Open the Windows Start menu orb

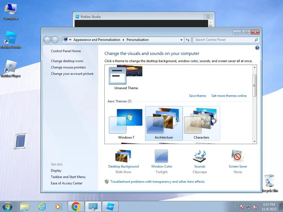click(7, 206)
